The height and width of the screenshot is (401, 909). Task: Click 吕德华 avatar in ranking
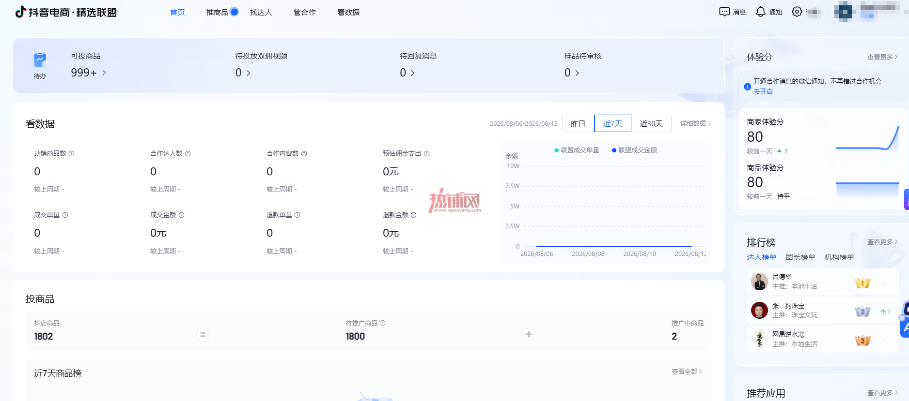759,282
